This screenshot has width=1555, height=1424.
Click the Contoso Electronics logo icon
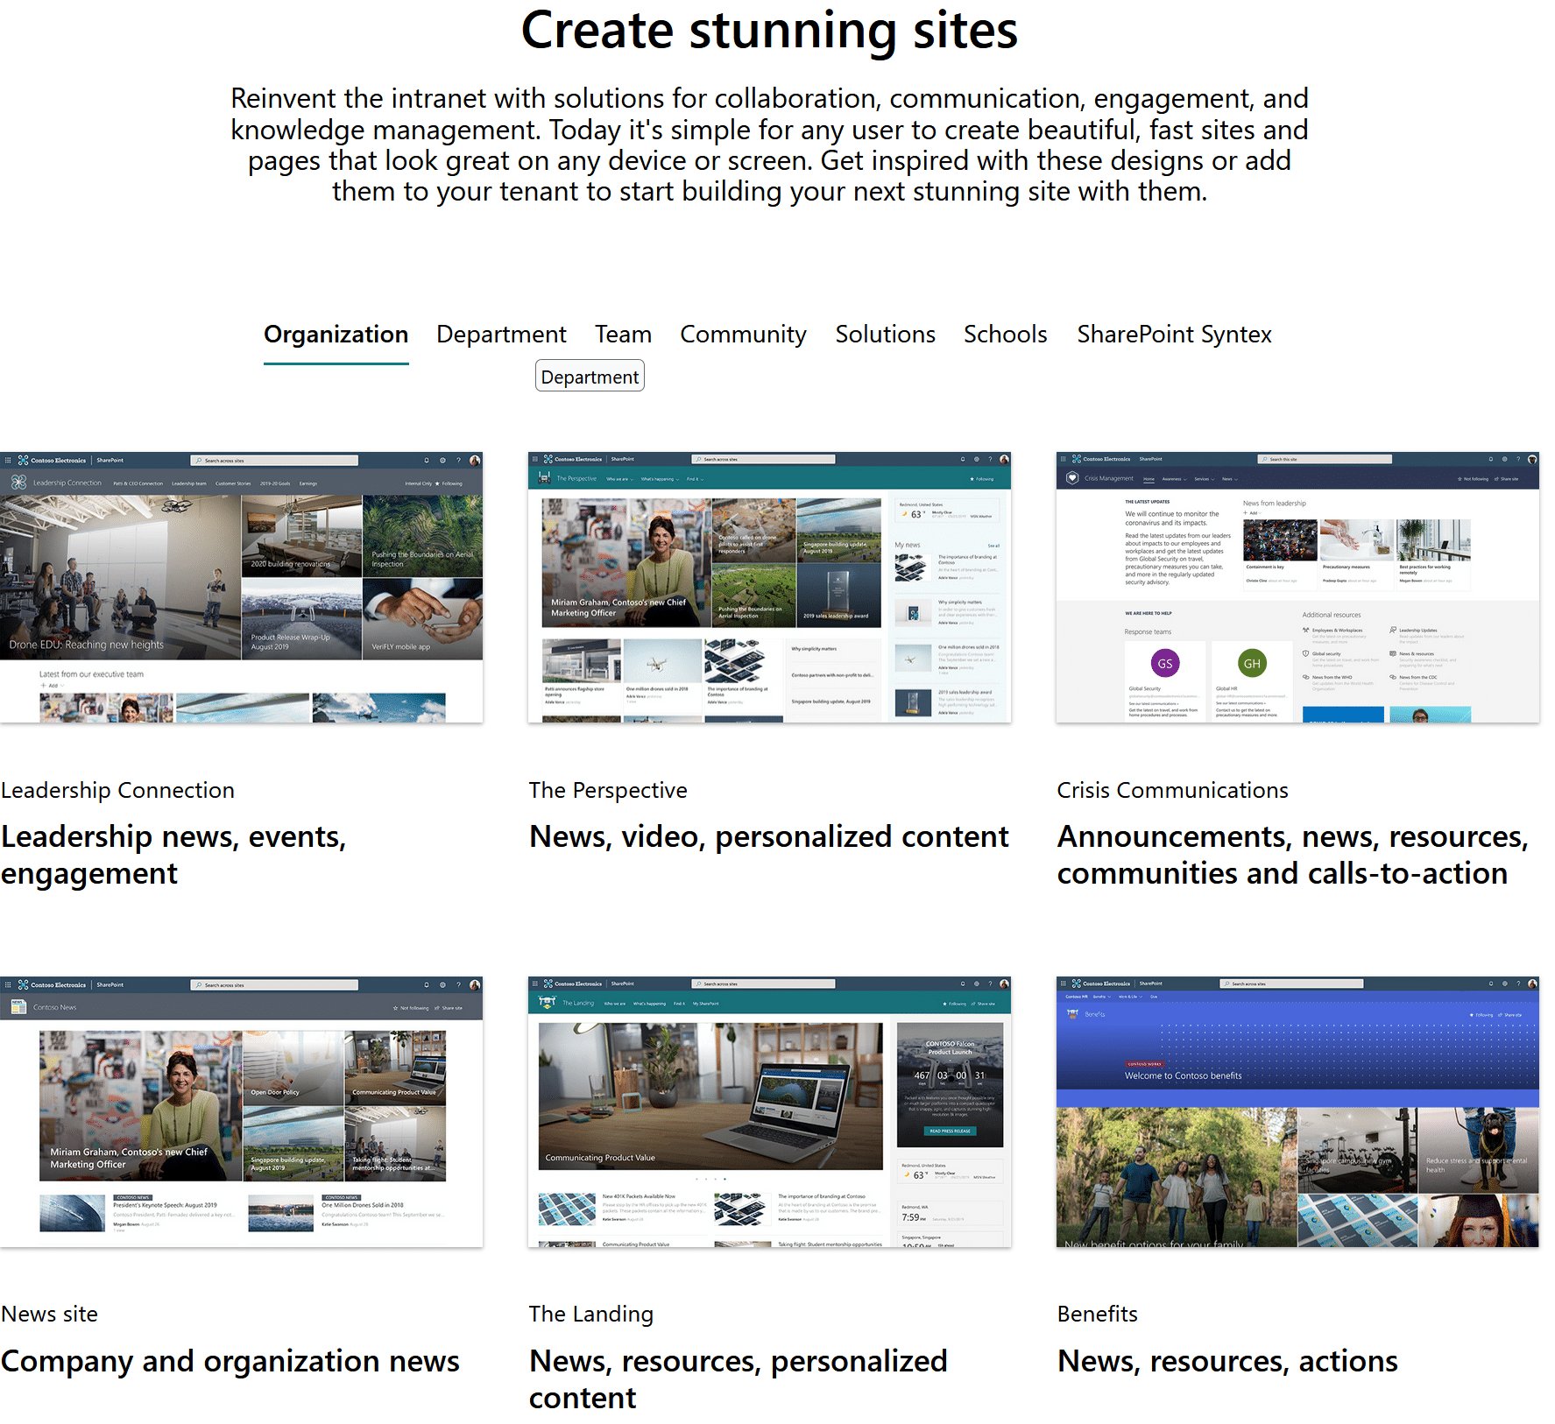(24, 460)
